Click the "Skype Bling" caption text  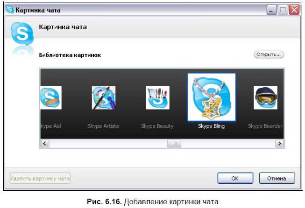click(212, 126)
